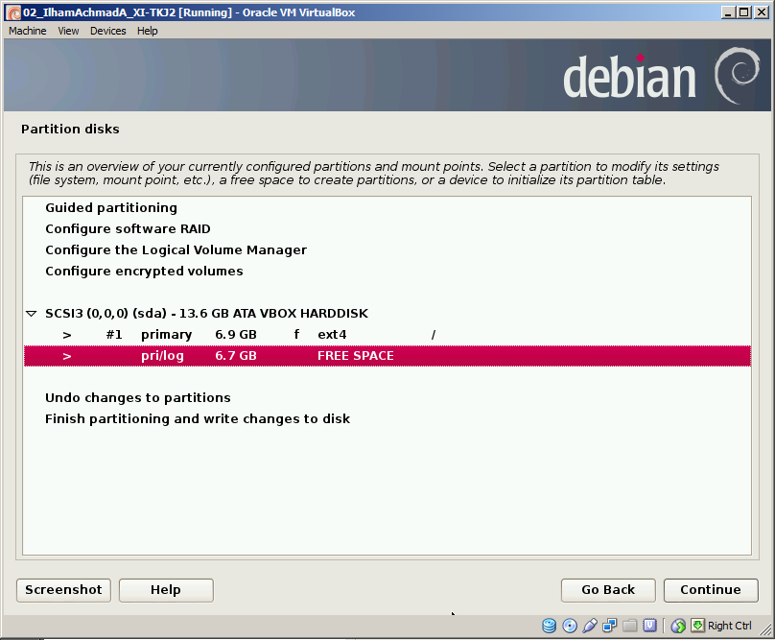Click the keyboard capture status icon

[x=697, y=625]
